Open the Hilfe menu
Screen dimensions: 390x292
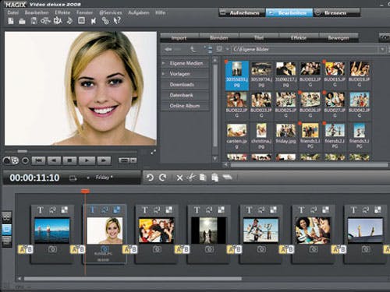[x=160, y=12]
